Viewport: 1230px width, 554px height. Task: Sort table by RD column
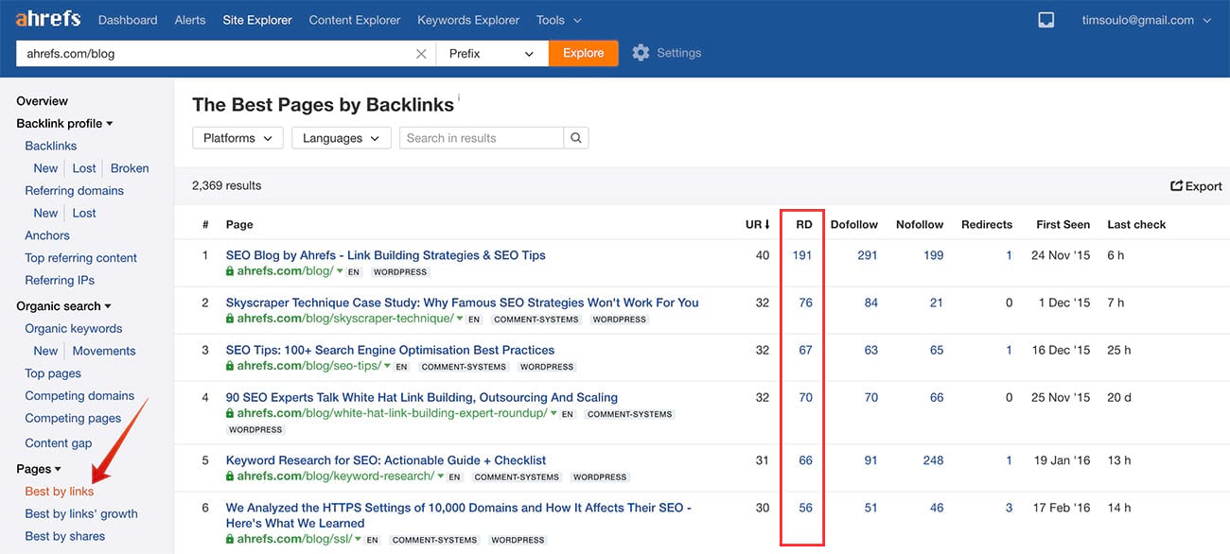(x=804, y=224)
